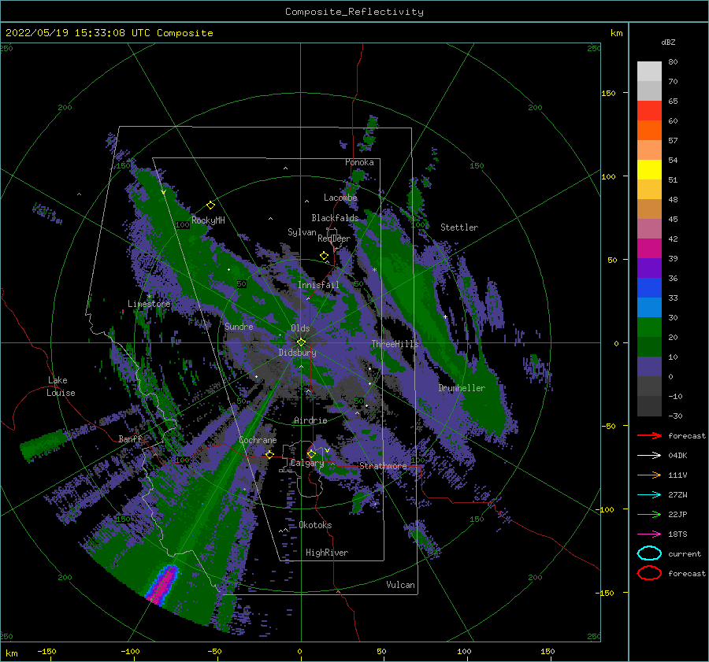Click the light blue 30-33 dBZ swatch
Screen dimensions: 709x662
pos(649,308)
